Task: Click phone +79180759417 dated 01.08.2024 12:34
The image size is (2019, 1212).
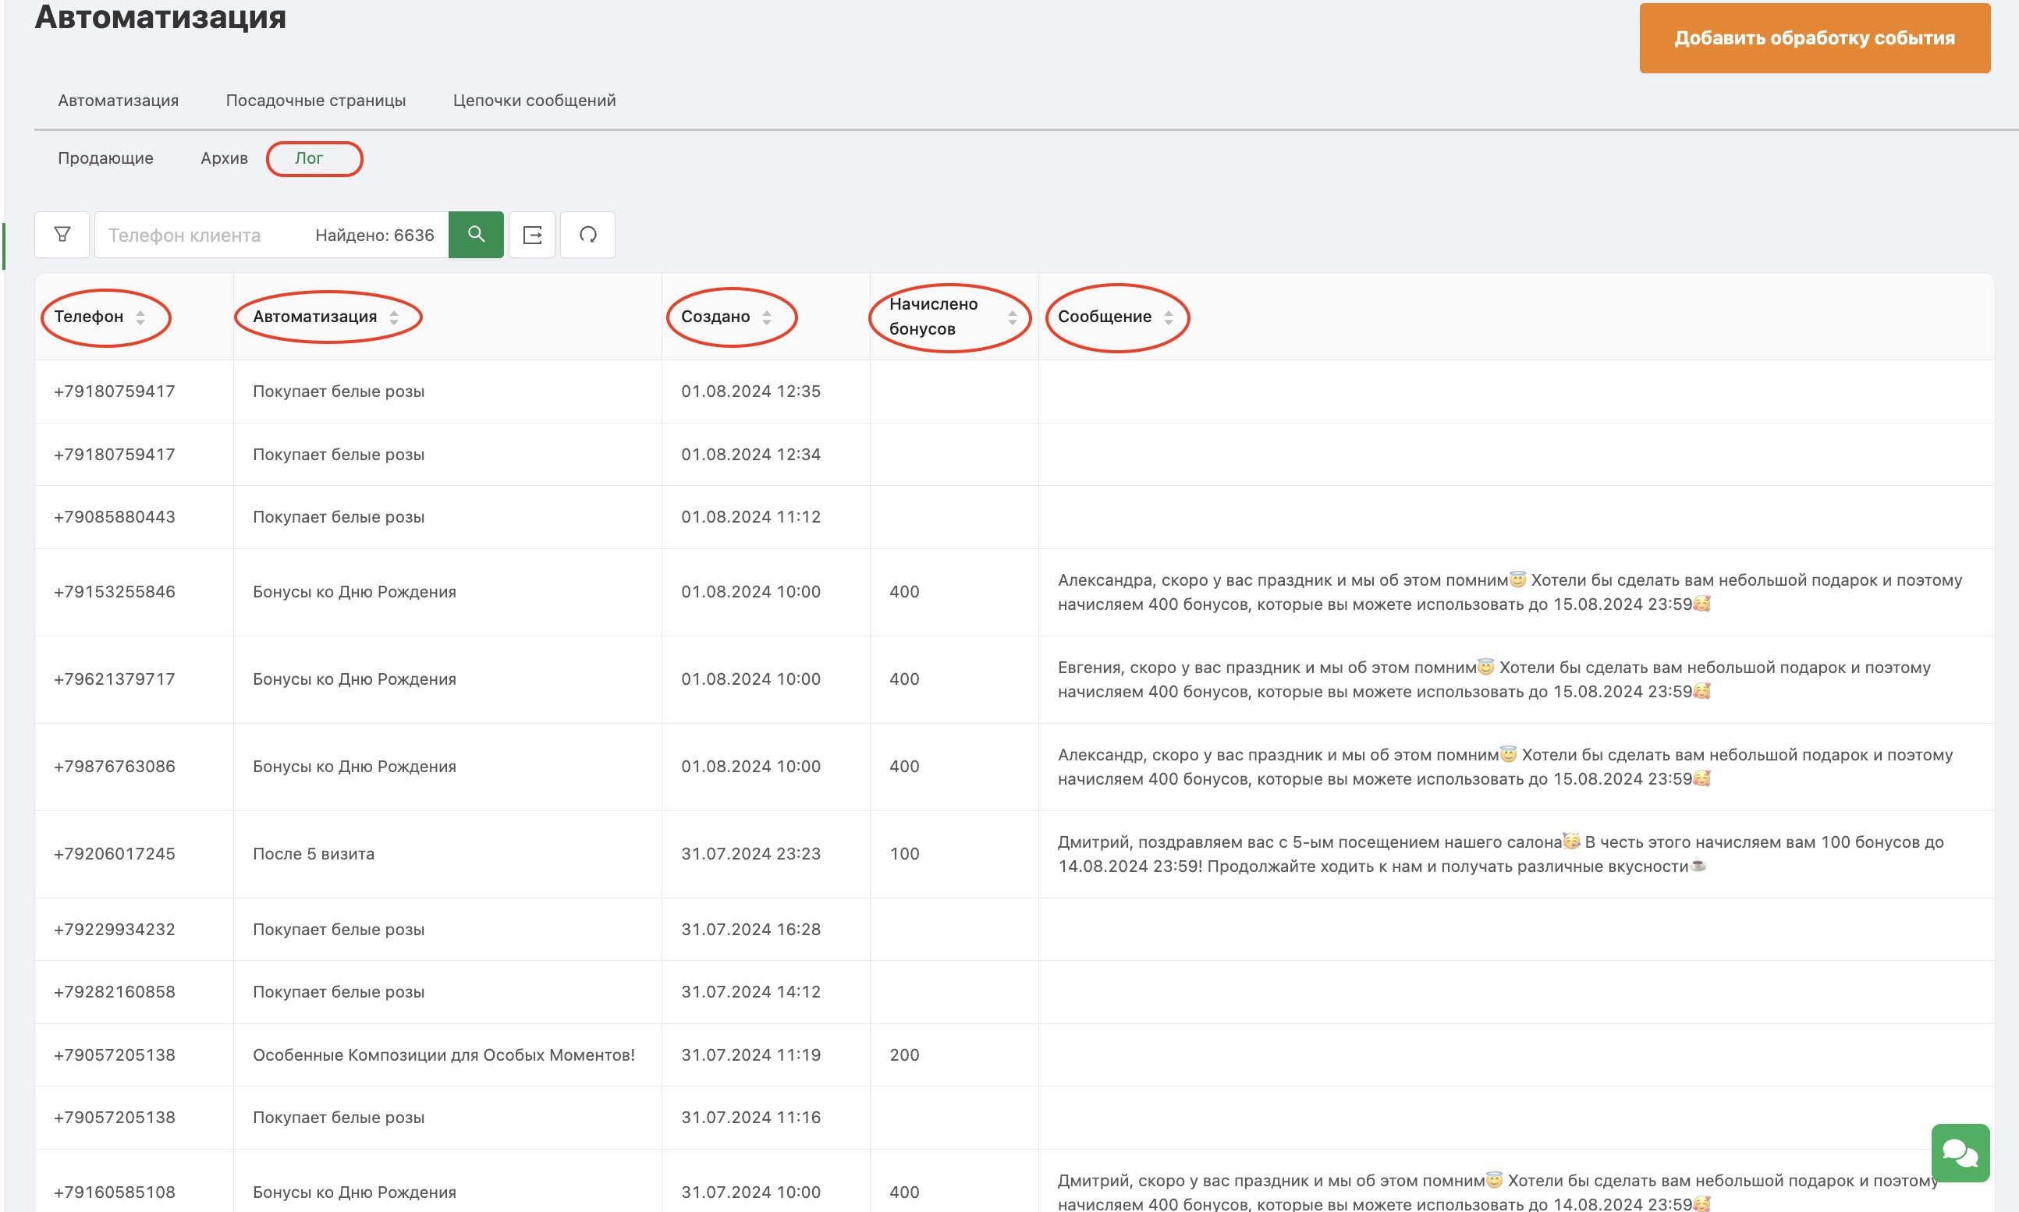Action: point(115,454)
